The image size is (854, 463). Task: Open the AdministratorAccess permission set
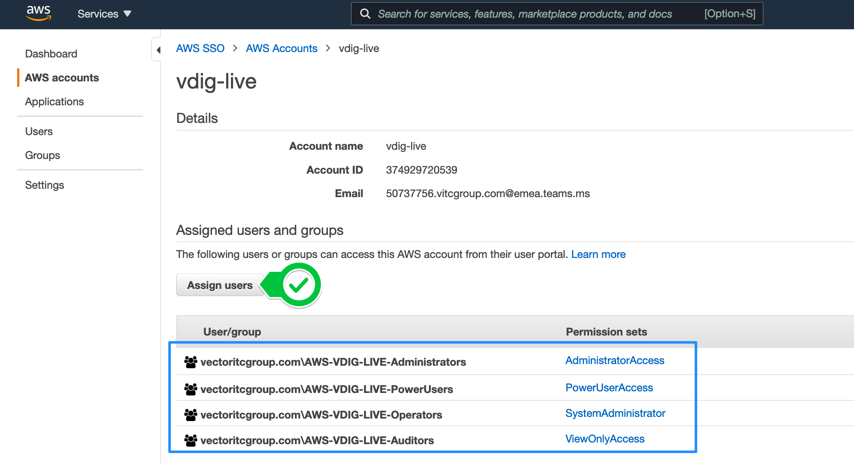click(x=615, y=360)
